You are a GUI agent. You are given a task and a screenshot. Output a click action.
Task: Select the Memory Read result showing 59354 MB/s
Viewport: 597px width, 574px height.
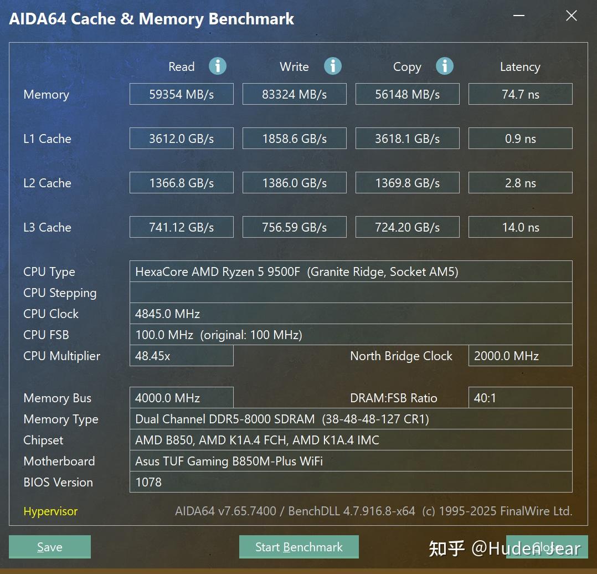[x=181, y=94]
